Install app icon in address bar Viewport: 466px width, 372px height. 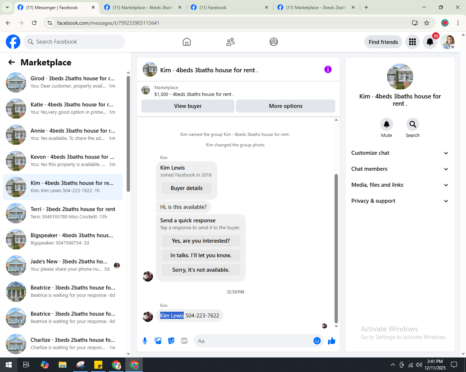coord(415,23)
